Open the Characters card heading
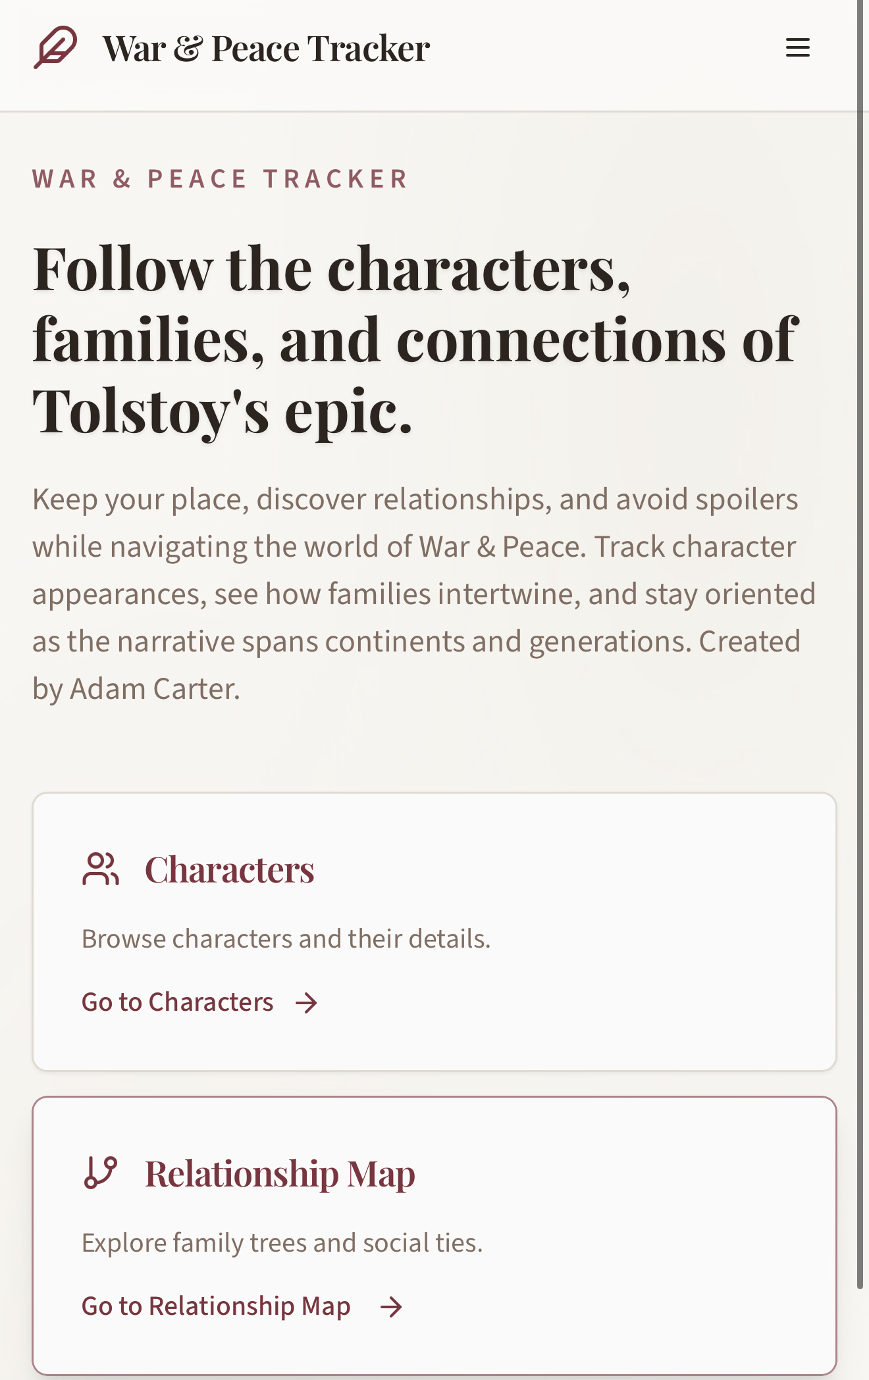 [x=229, y=869]
